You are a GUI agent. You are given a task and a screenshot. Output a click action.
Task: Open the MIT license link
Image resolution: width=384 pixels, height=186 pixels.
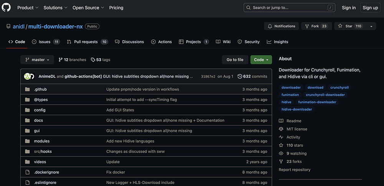click(296, 129)
